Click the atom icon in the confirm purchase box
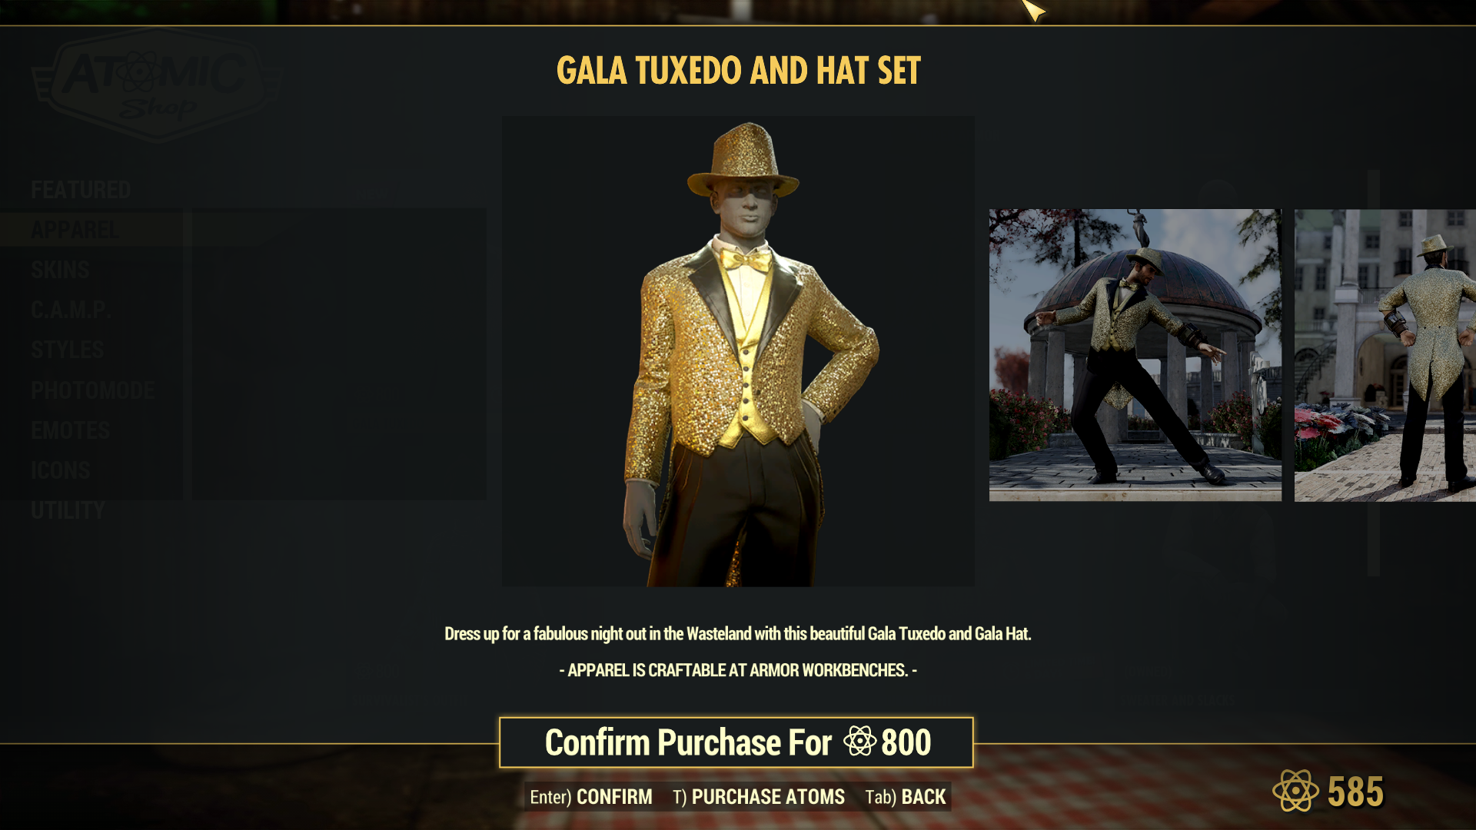The height and width of the screenshot is (830, 1476). [x=859, y=742]
